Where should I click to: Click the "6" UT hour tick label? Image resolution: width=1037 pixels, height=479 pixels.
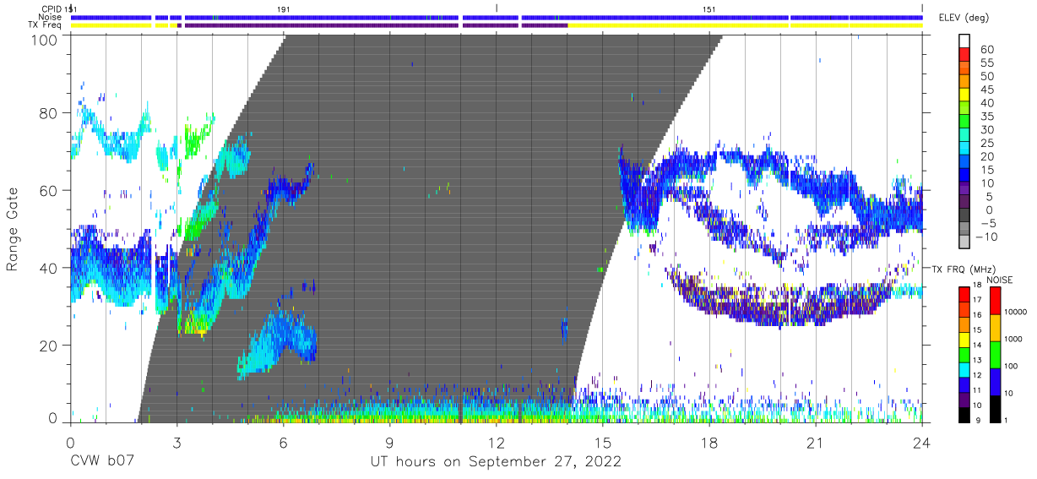[283, 442]
